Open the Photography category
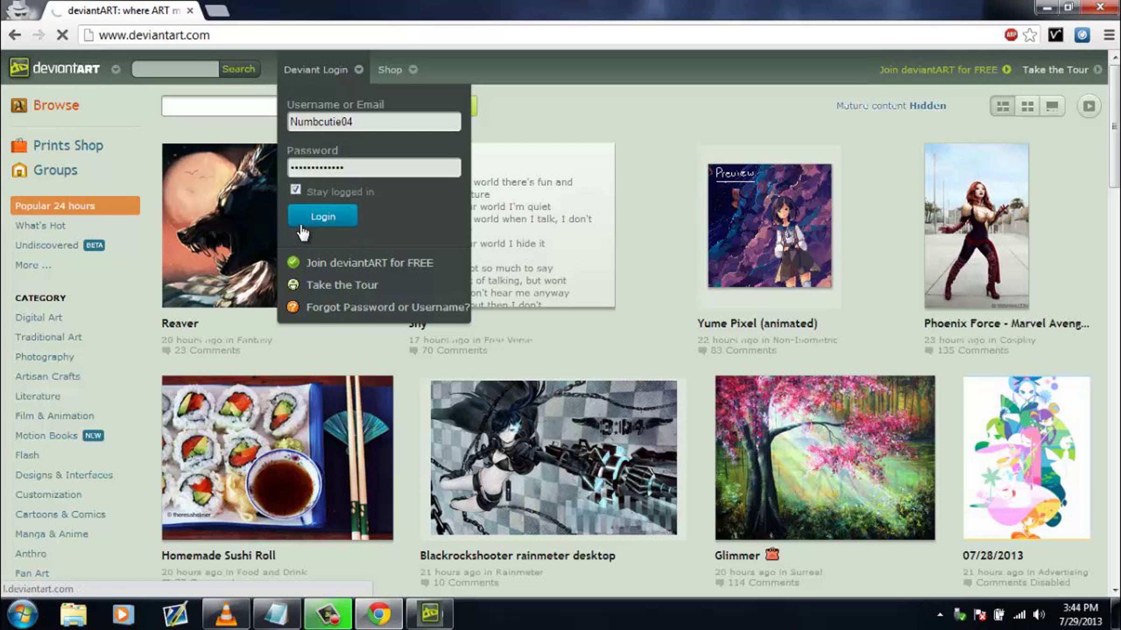1121x630 pixels. 44,357
